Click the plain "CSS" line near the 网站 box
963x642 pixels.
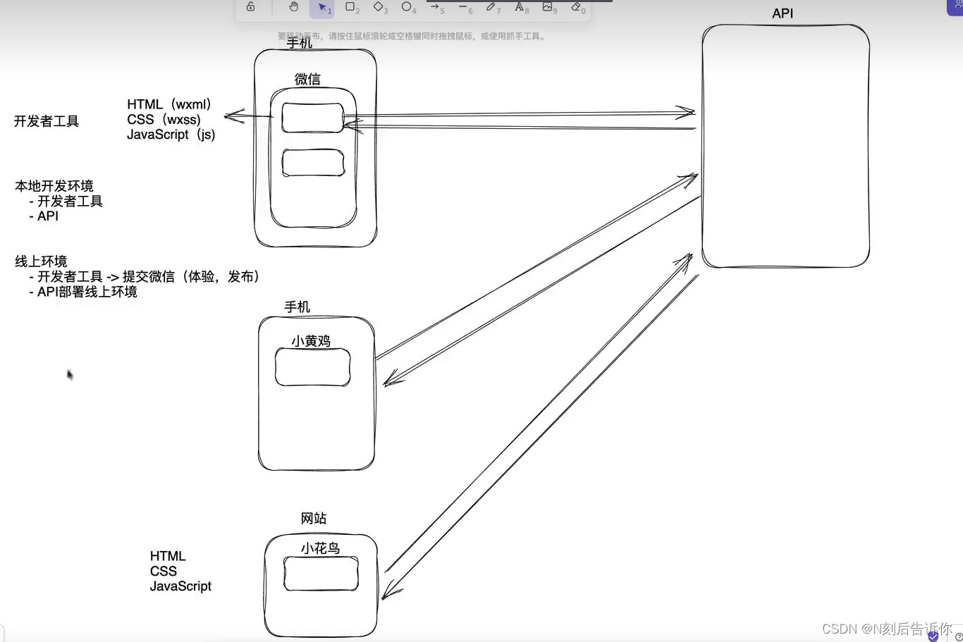164,572
